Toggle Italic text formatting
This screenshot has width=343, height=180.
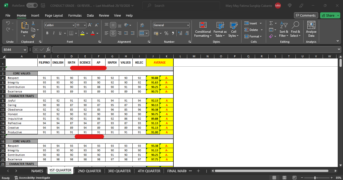point(54,33)
